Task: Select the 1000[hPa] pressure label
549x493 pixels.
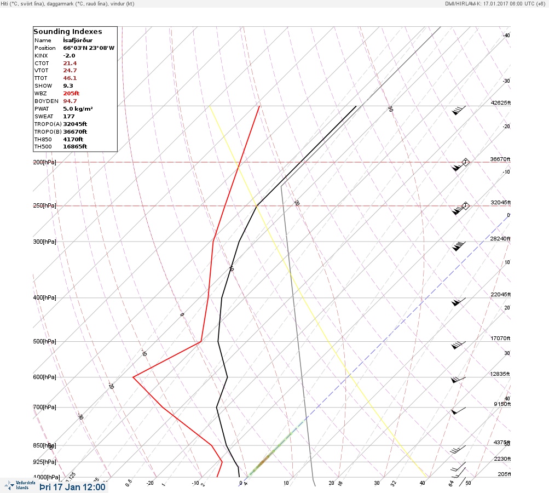Action: 47,477
